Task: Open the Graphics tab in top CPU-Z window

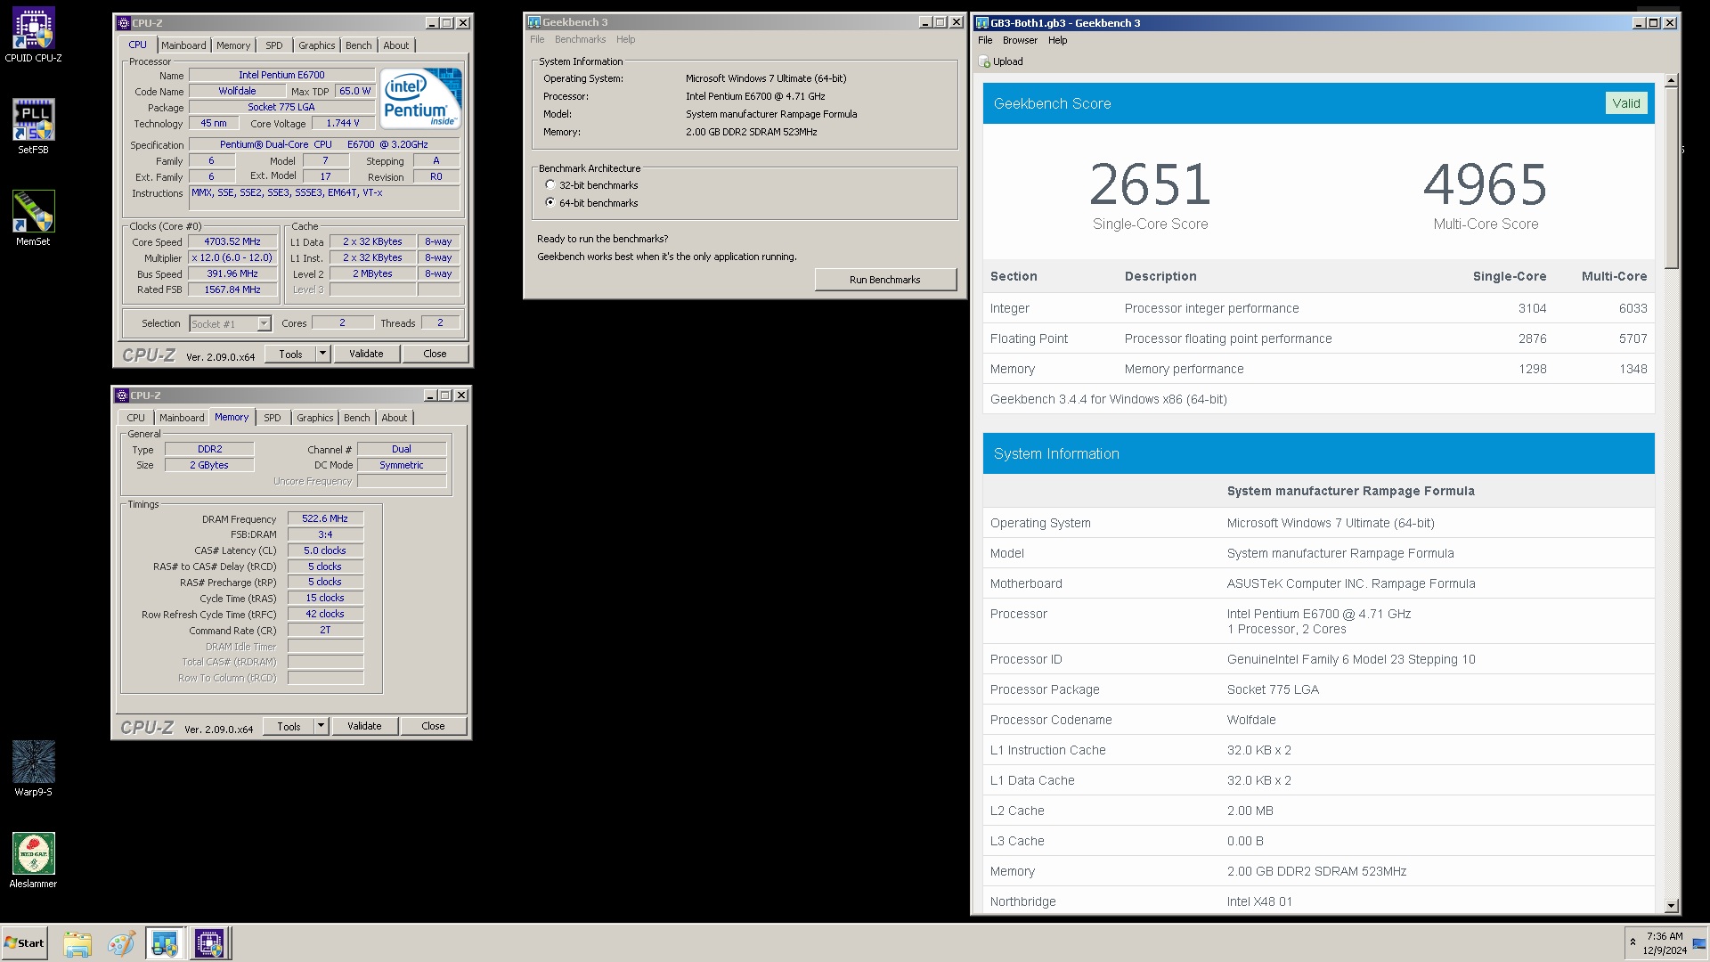Action: 317,45
